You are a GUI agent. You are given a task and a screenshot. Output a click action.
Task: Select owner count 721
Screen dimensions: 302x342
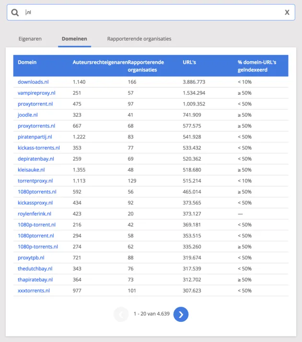(77, 258)
